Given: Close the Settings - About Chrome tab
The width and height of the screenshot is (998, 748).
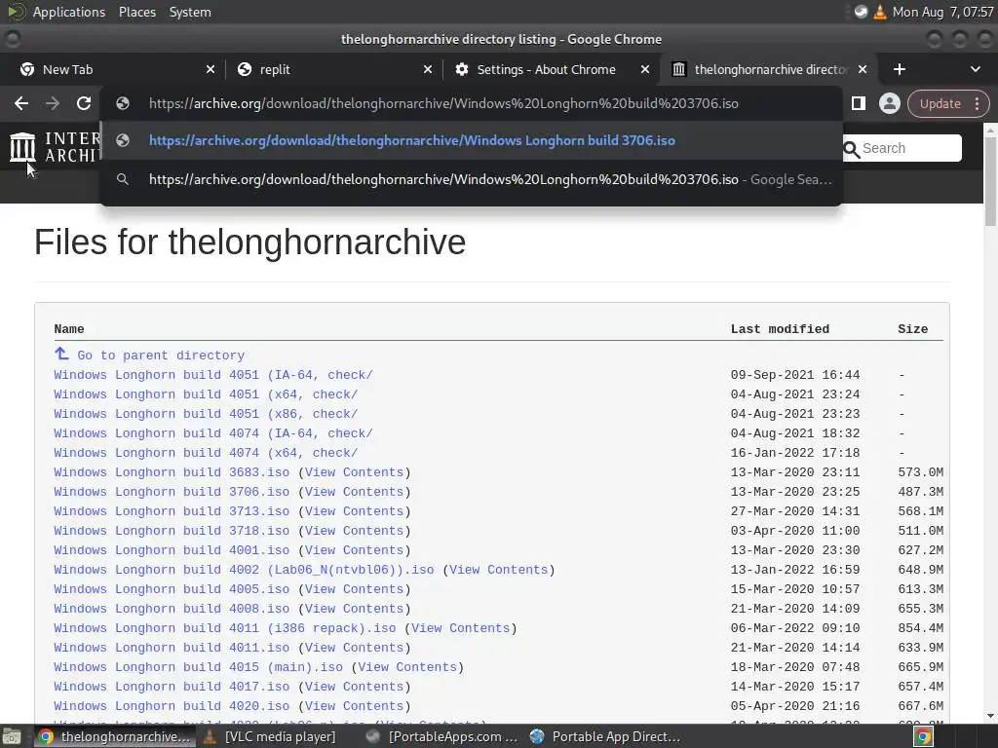Looking at the screenshot, I should [645, 69].
